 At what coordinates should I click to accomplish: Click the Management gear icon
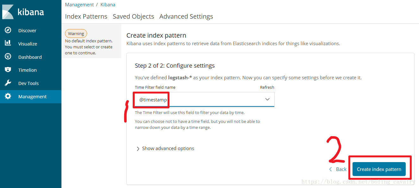point(8,96)
